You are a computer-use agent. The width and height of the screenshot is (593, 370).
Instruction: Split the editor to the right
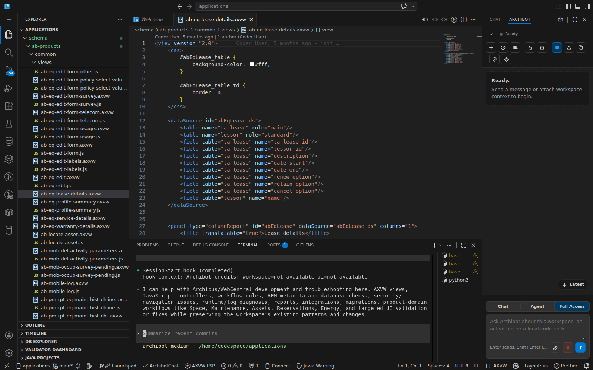464,20
